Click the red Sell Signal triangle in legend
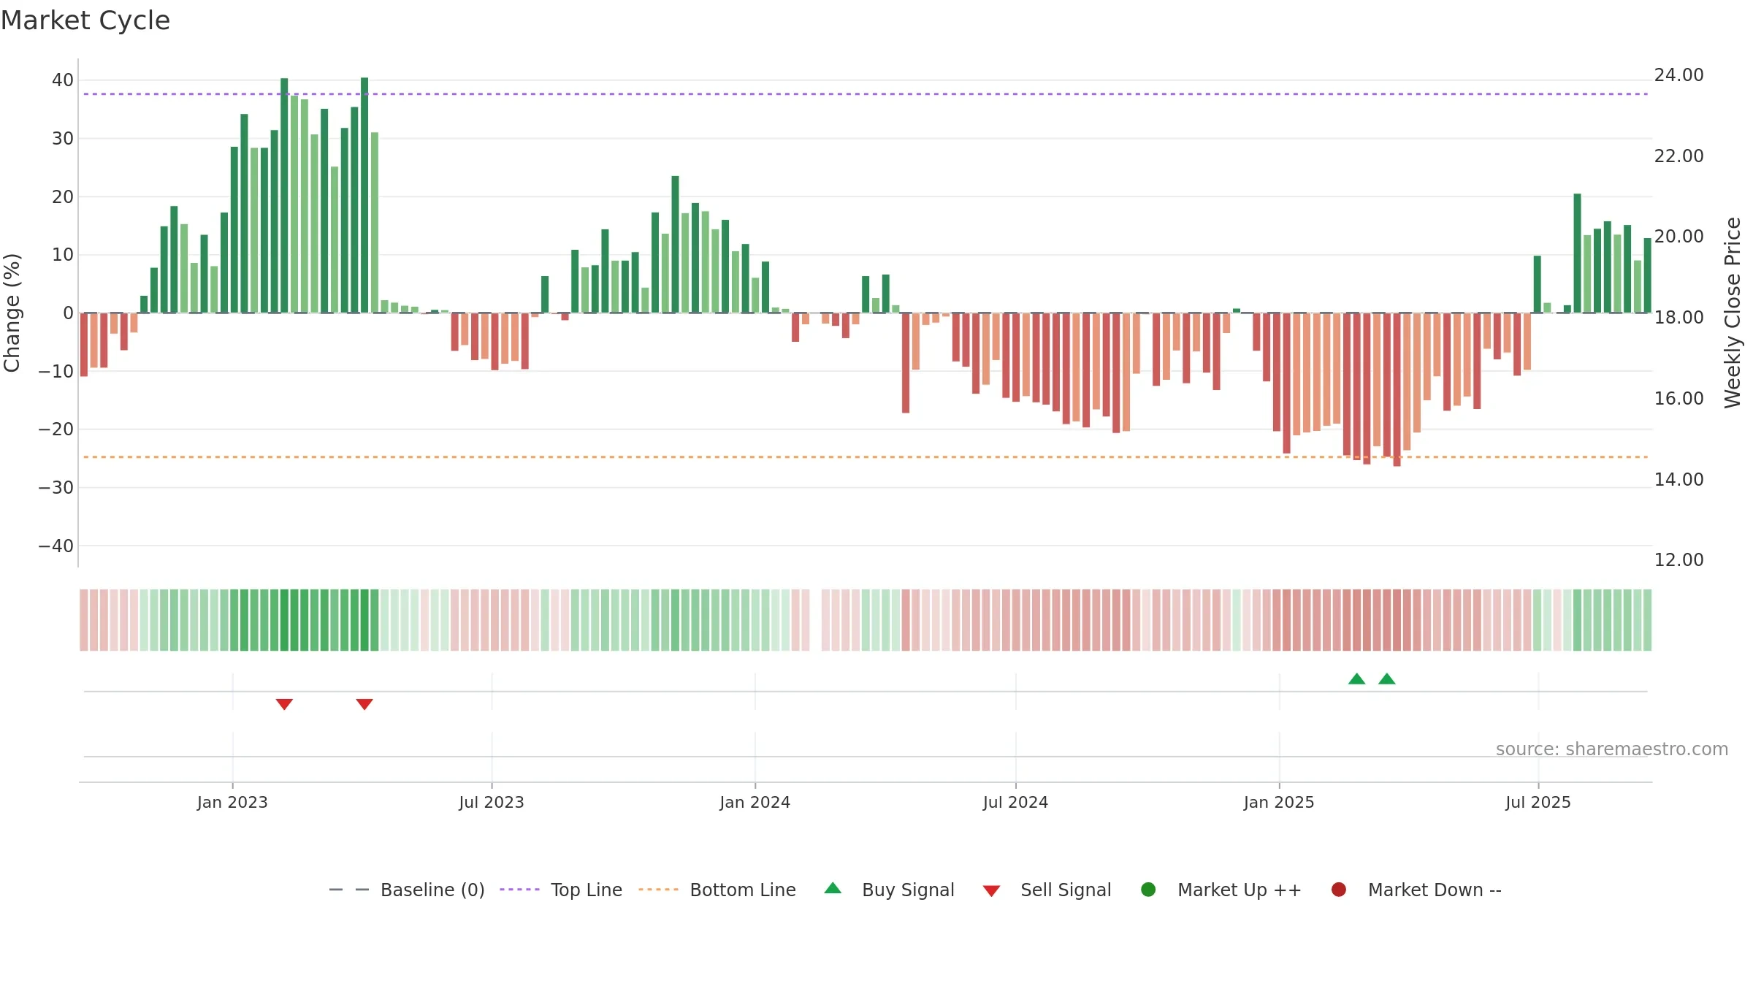 tap(991, 891)
